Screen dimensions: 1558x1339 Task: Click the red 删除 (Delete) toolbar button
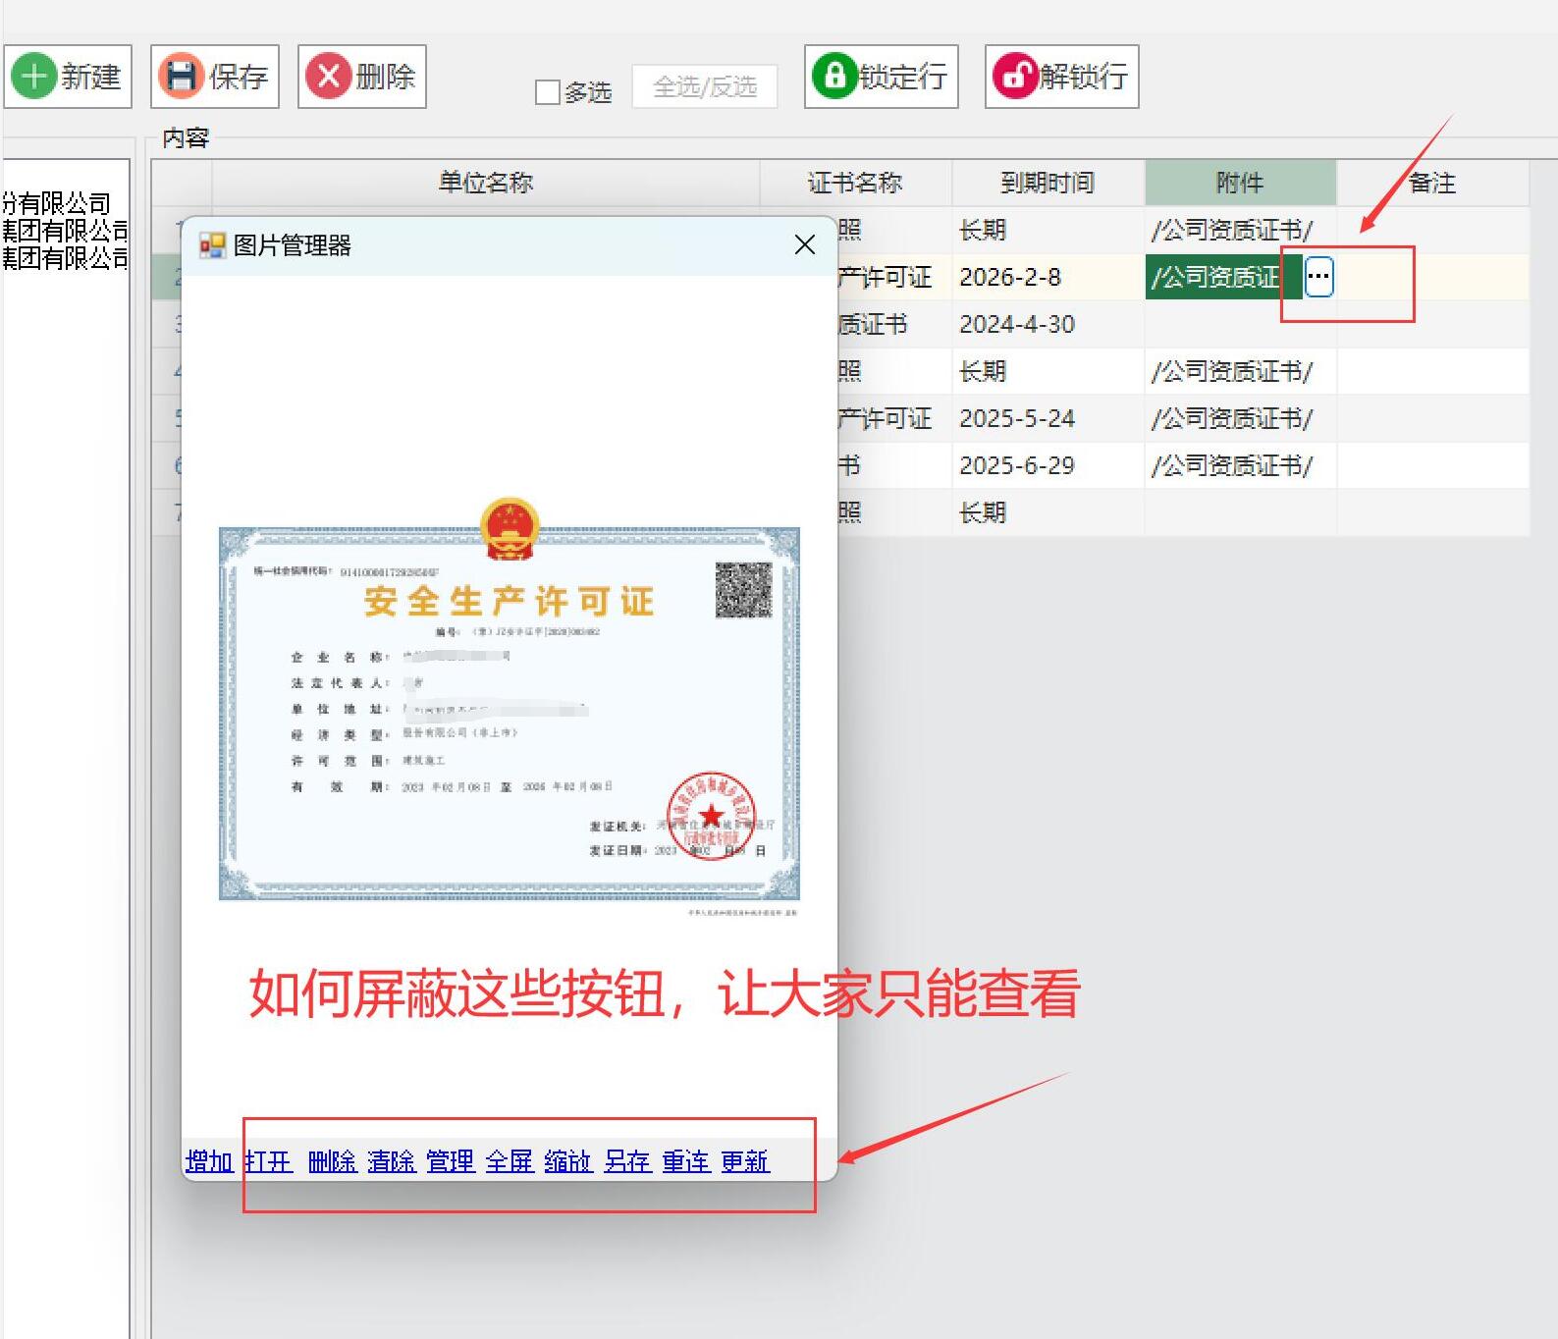pyautogui.click(x=362, y=77)
